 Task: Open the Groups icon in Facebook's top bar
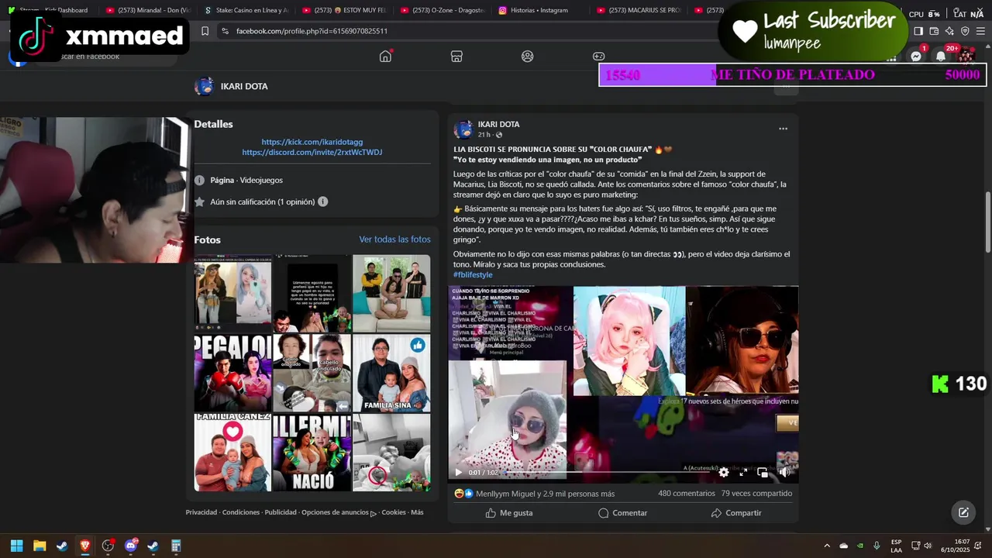[x=528, y=56]
